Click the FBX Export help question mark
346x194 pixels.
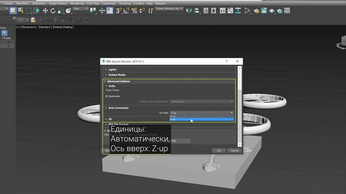(x=226, y=61)
